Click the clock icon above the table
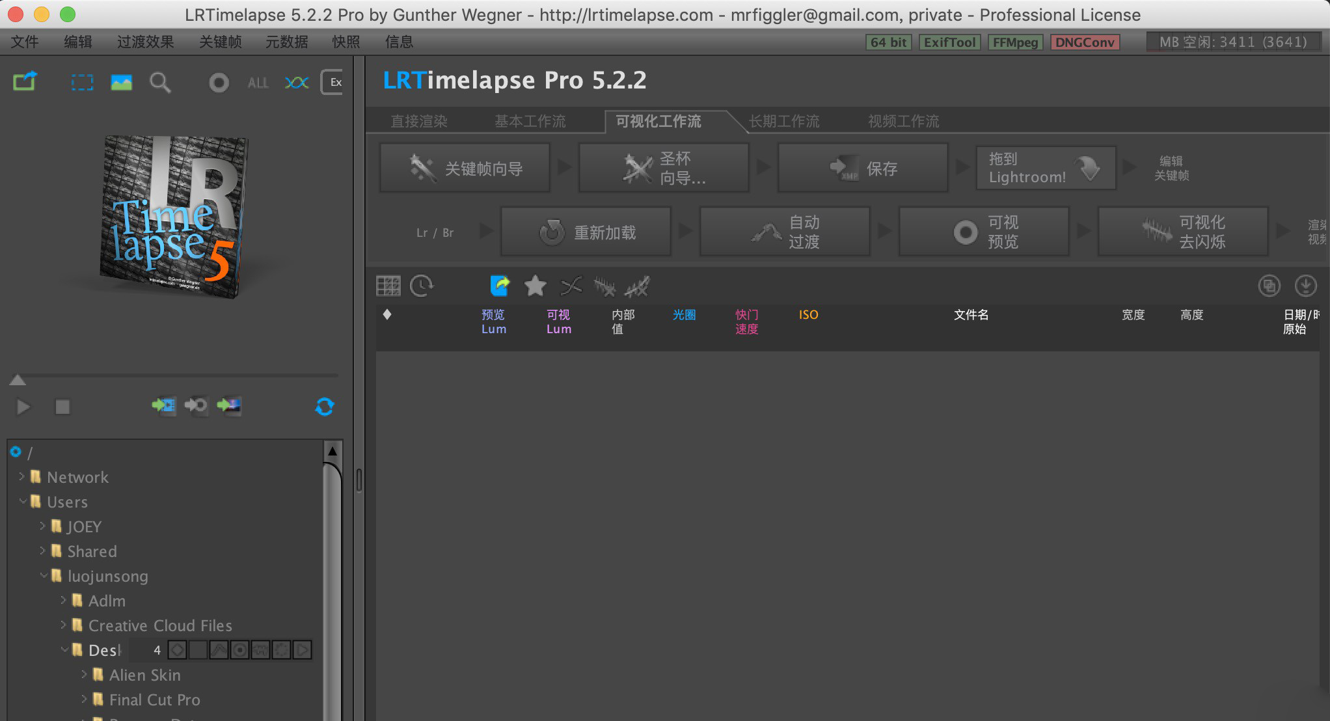The width and height of the screenshot is (1330, 721). pos(422,286)
